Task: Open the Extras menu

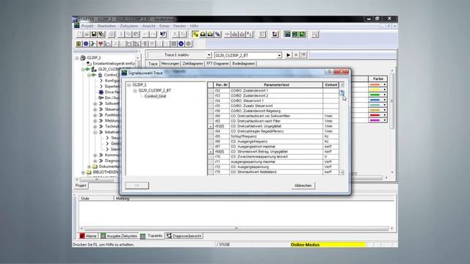Action: (164, 26)
